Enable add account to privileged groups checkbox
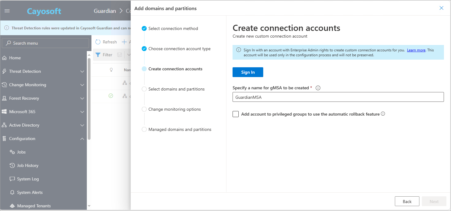The image size is (451, 211). [236, 114]
